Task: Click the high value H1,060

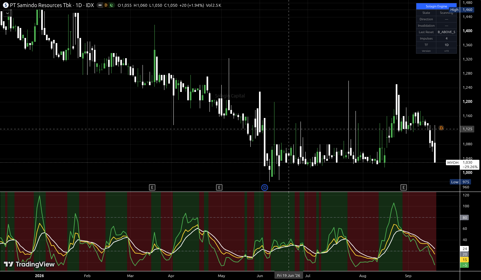Action: pos(141,5)
